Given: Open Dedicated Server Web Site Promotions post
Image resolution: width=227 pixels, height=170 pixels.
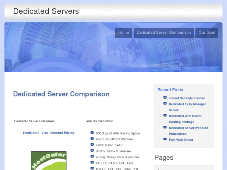Looking at the screenshot, I should click(188, 131).
